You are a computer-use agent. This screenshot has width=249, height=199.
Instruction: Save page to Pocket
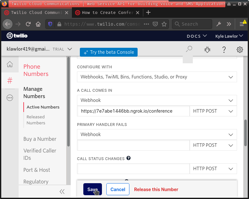point(155,24)
